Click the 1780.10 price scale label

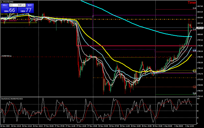[x=200, y=68]
